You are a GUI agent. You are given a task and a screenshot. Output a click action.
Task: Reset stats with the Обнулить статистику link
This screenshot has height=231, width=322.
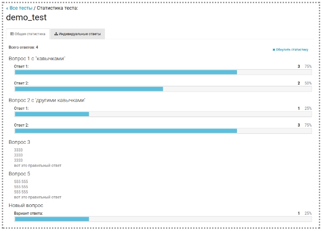292,50
